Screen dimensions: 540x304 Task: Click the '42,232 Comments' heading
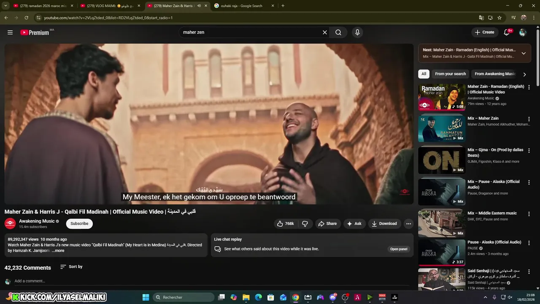click(x=28, y=268)
